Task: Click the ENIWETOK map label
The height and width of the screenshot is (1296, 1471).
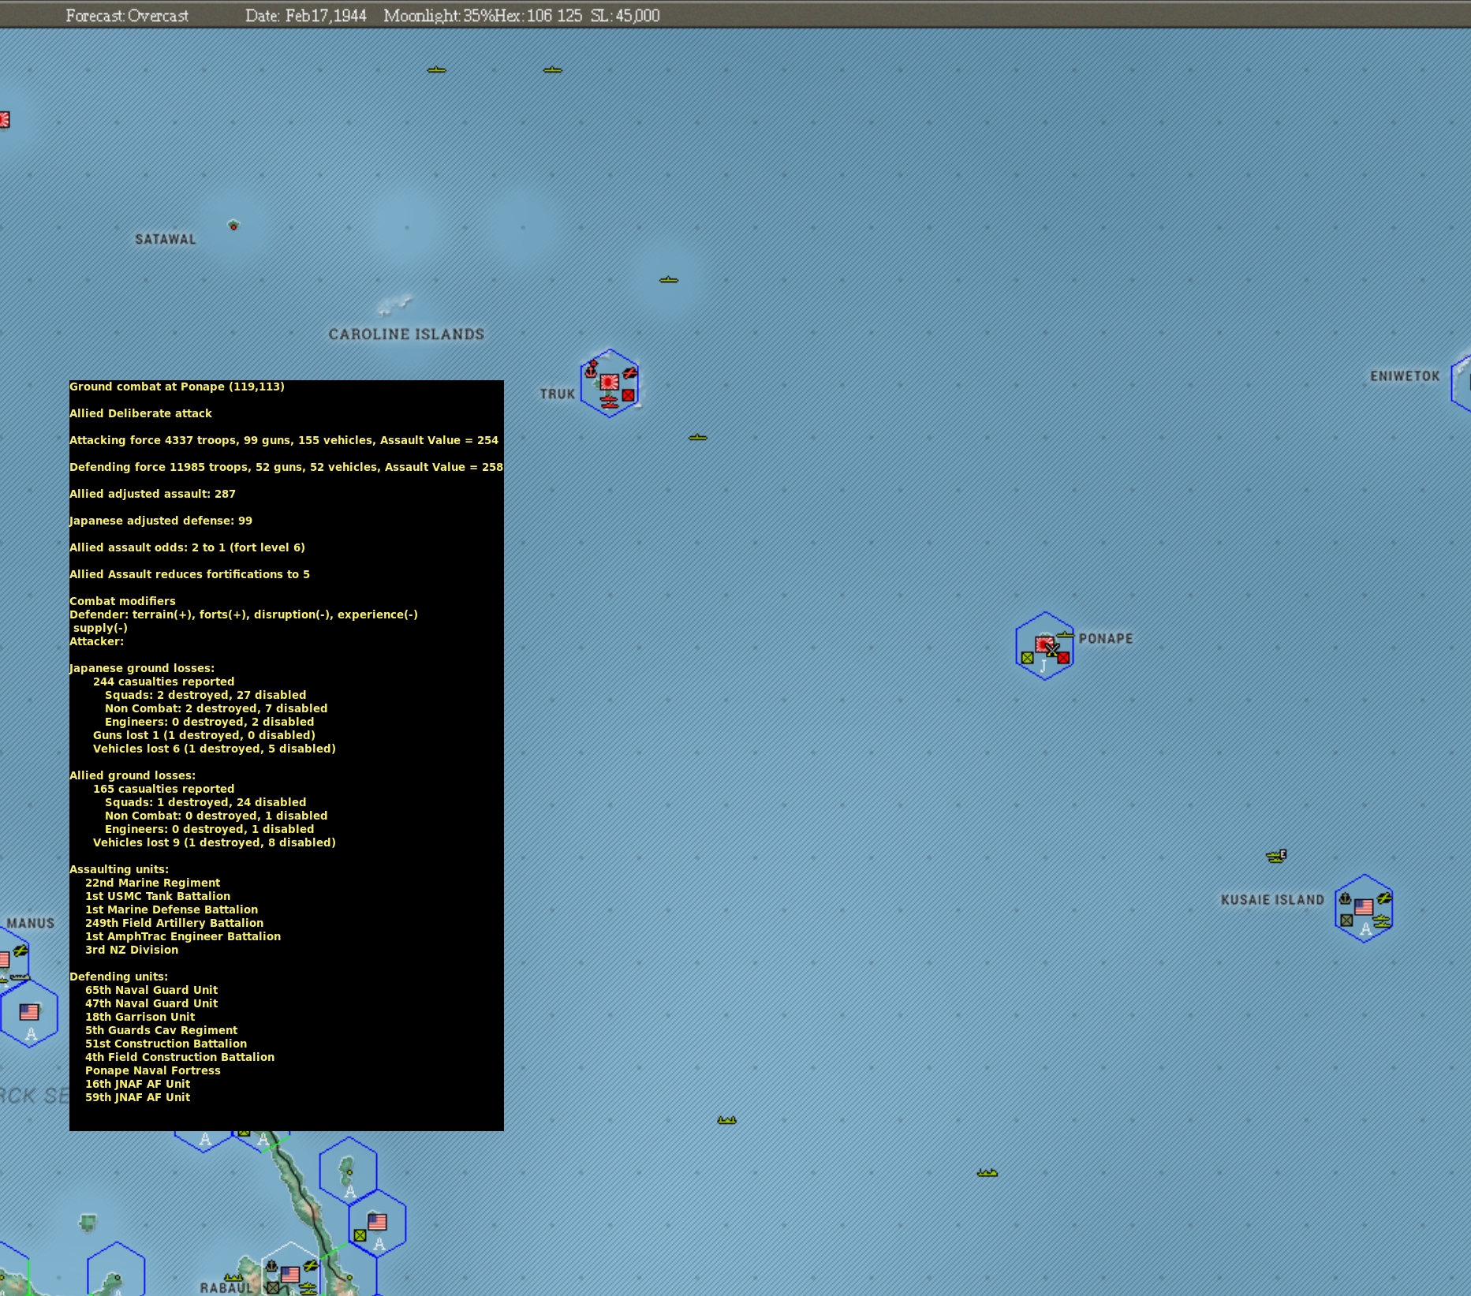Action: 1406,376
